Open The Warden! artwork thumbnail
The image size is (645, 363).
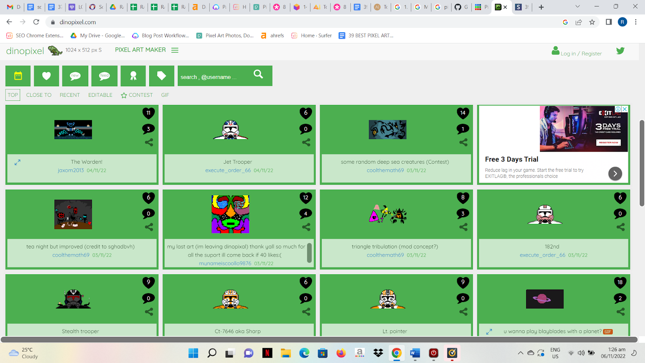point(73,129)
